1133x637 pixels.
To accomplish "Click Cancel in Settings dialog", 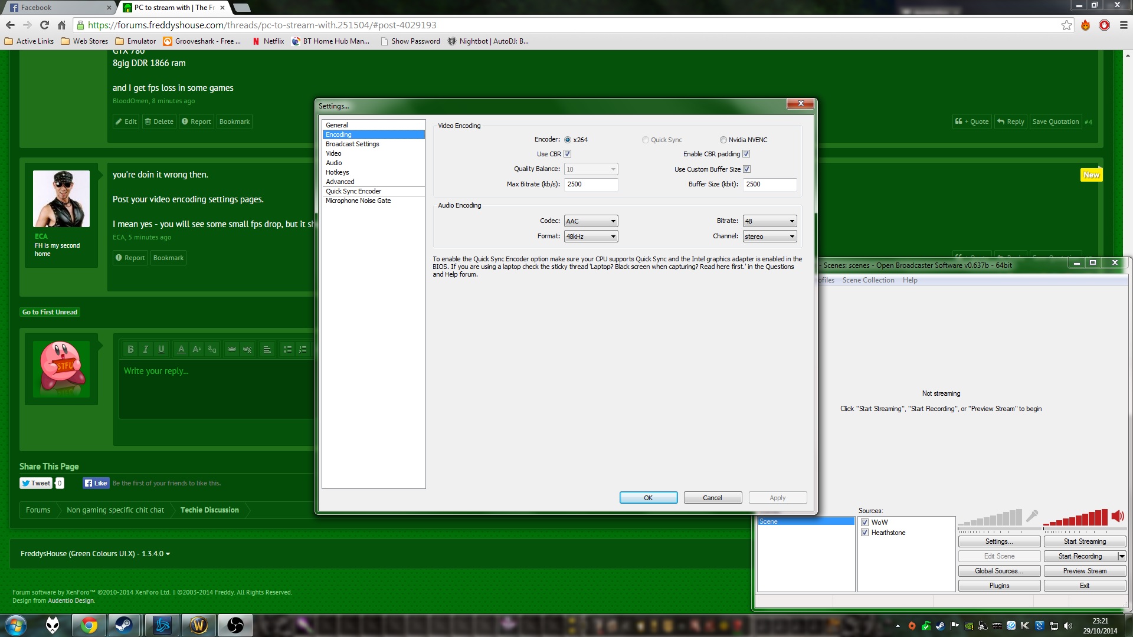I will tap(712, 498).
